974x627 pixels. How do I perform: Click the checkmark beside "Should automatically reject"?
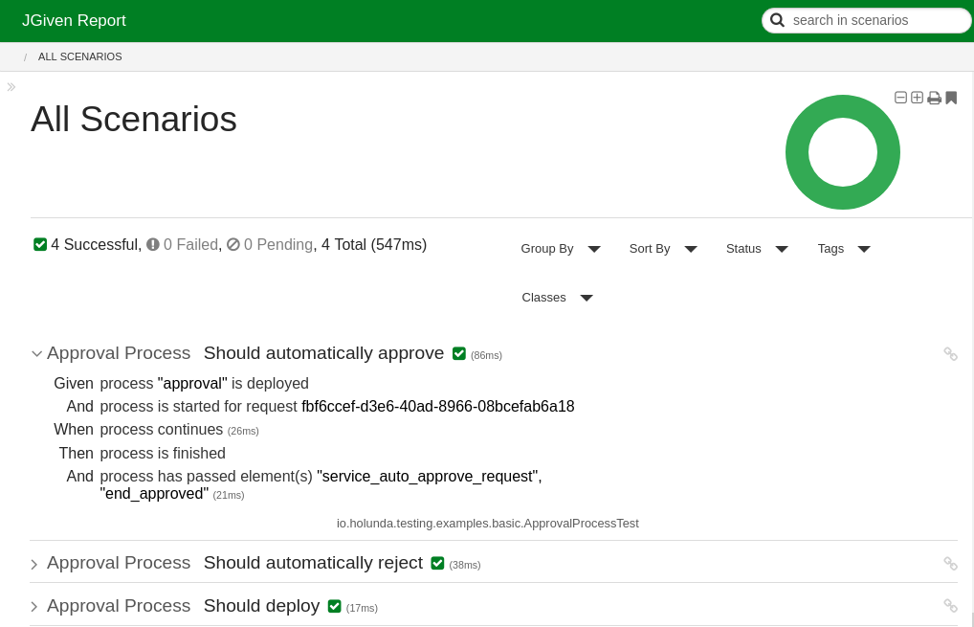pyautogui.click(x=437, y=563)
